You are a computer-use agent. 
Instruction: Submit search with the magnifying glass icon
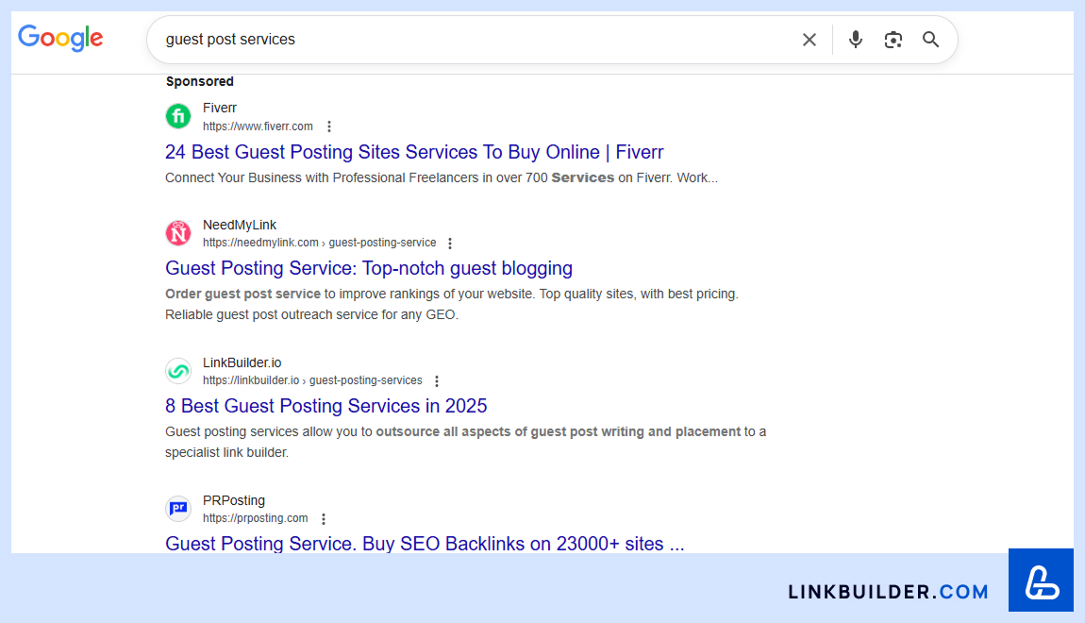930,40
